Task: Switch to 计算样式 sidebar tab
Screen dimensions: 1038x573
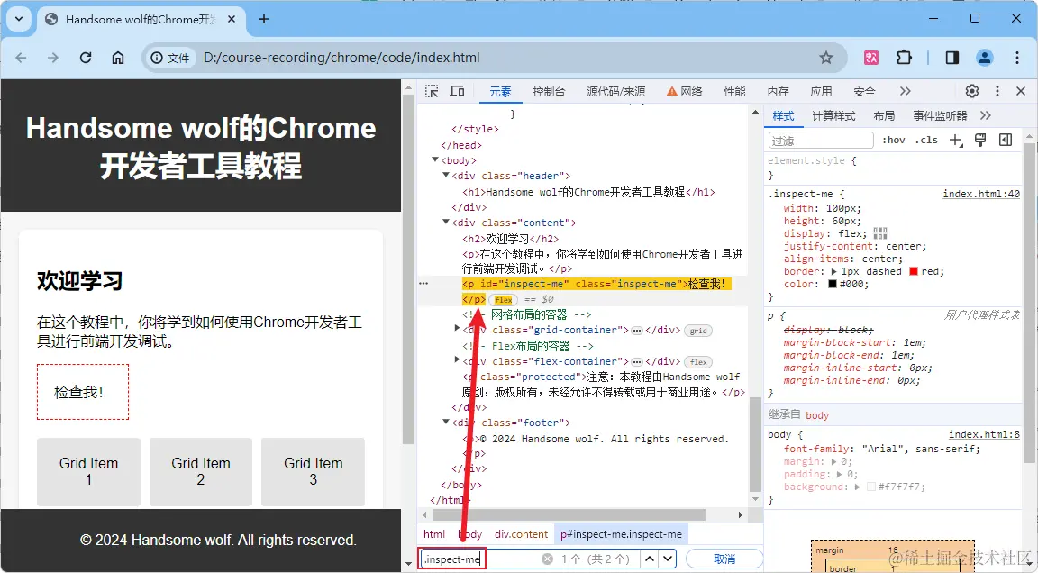Action: coord(833,116)
